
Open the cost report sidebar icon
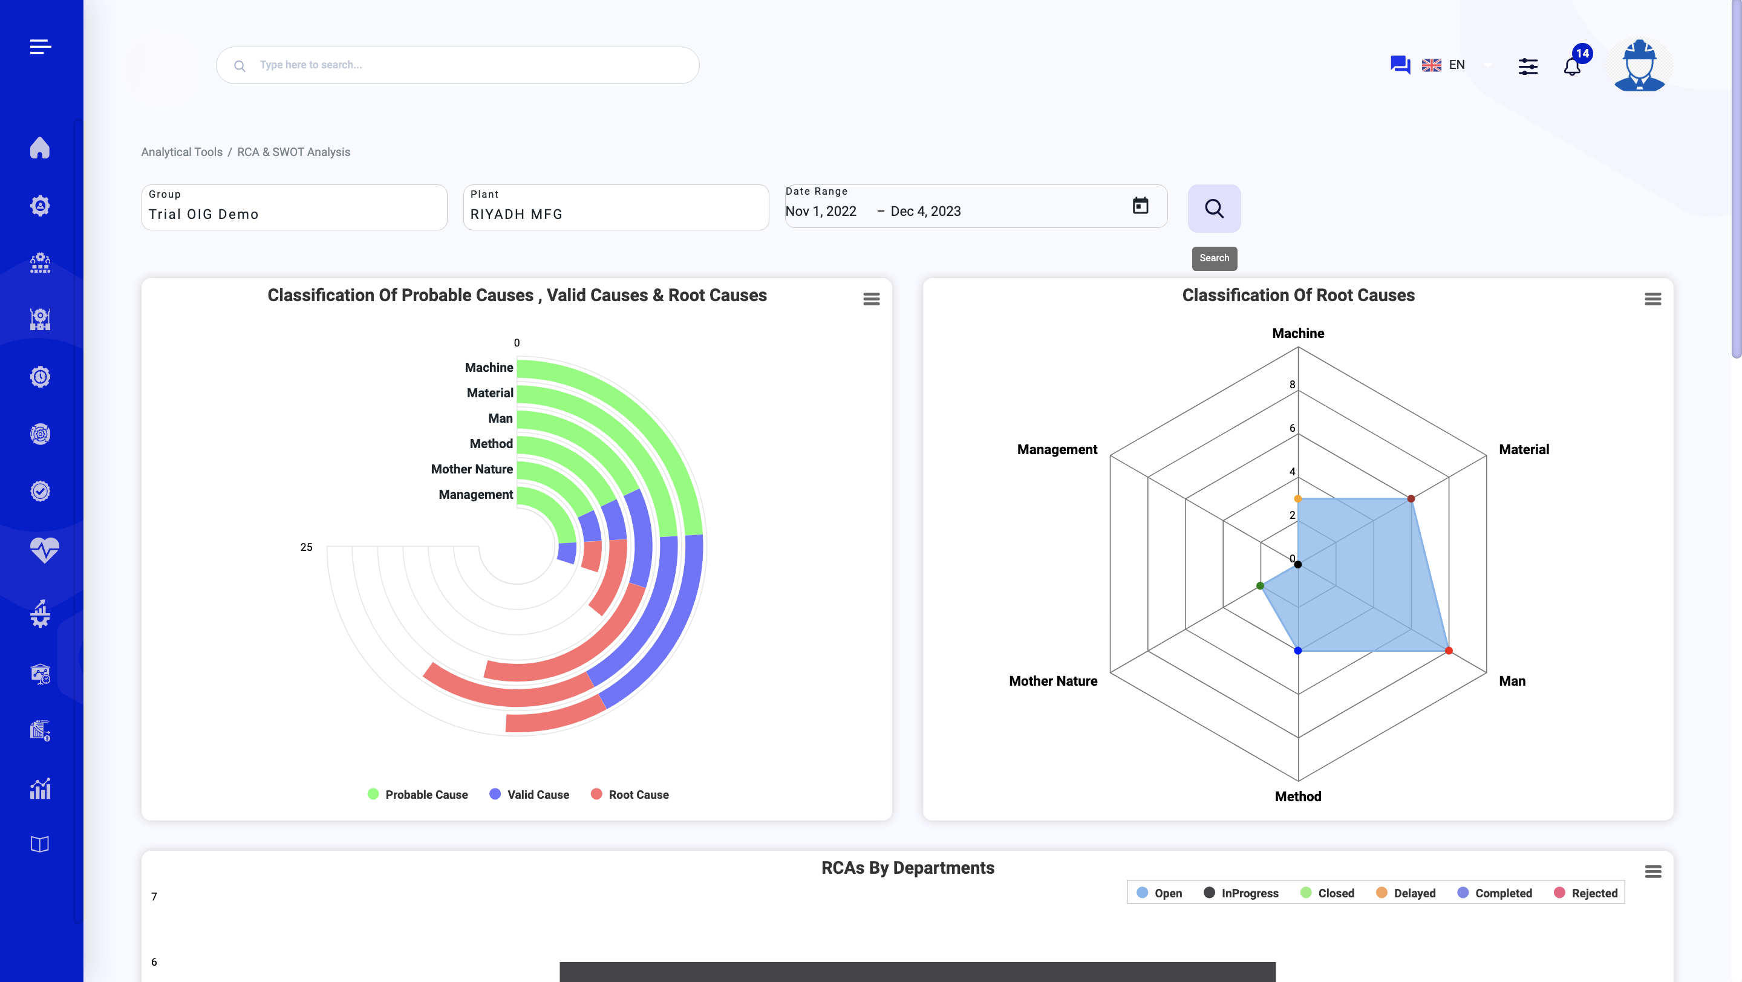pos(40,730)
